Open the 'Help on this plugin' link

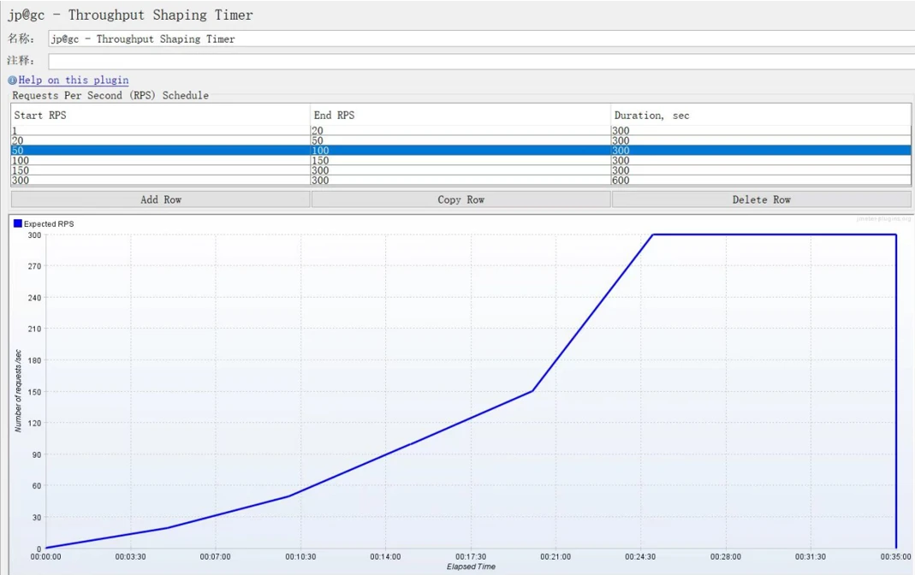(74, 80)
